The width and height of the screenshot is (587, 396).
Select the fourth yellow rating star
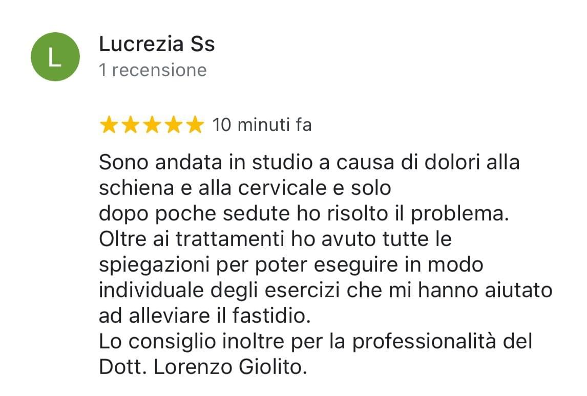pyautogui.click(x=174, y=124)
